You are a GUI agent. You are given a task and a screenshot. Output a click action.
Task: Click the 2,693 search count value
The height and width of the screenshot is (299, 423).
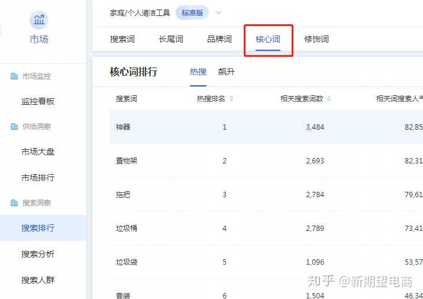pyautogui.click(x=315, y=160)
